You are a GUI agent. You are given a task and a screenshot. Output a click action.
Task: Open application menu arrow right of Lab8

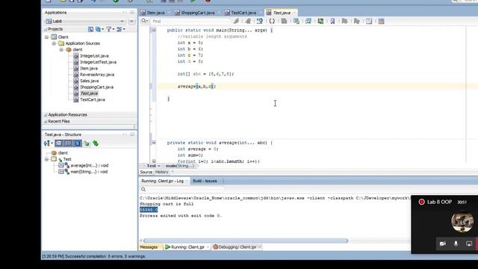pyautogui.click(x=131, y=21)
